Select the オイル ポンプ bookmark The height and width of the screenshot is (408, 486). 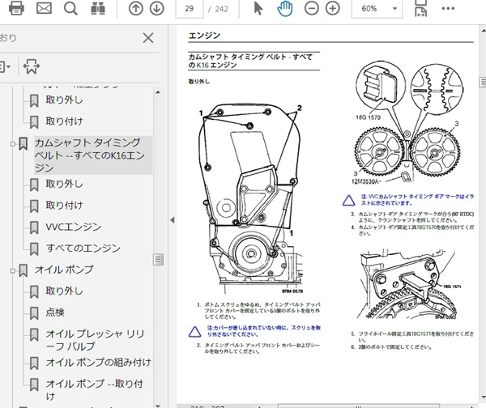click(64, 270)
